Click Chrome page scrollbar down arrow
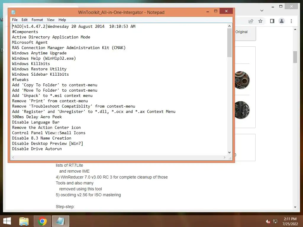The image size is (303, 227). click(x=295, y=207)
